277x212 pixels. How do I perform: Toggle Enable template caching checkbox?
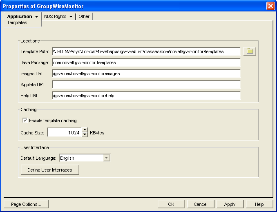(x=25, y=121)
